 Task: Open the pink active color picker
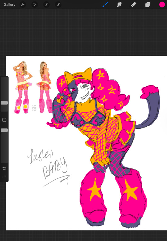point(162,4)
